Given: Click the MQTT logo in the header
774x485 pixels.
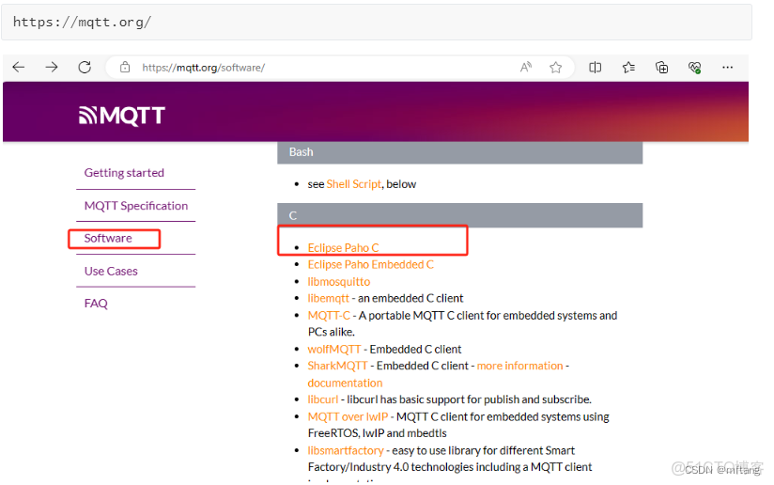Looking at the screenshot, I should (122, 116).
